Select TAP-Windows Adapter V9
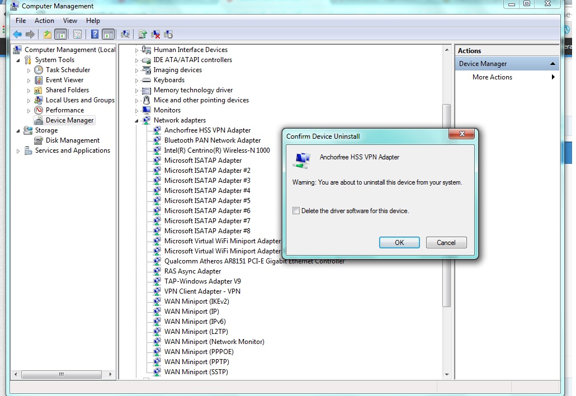 (x=202, y=281)
